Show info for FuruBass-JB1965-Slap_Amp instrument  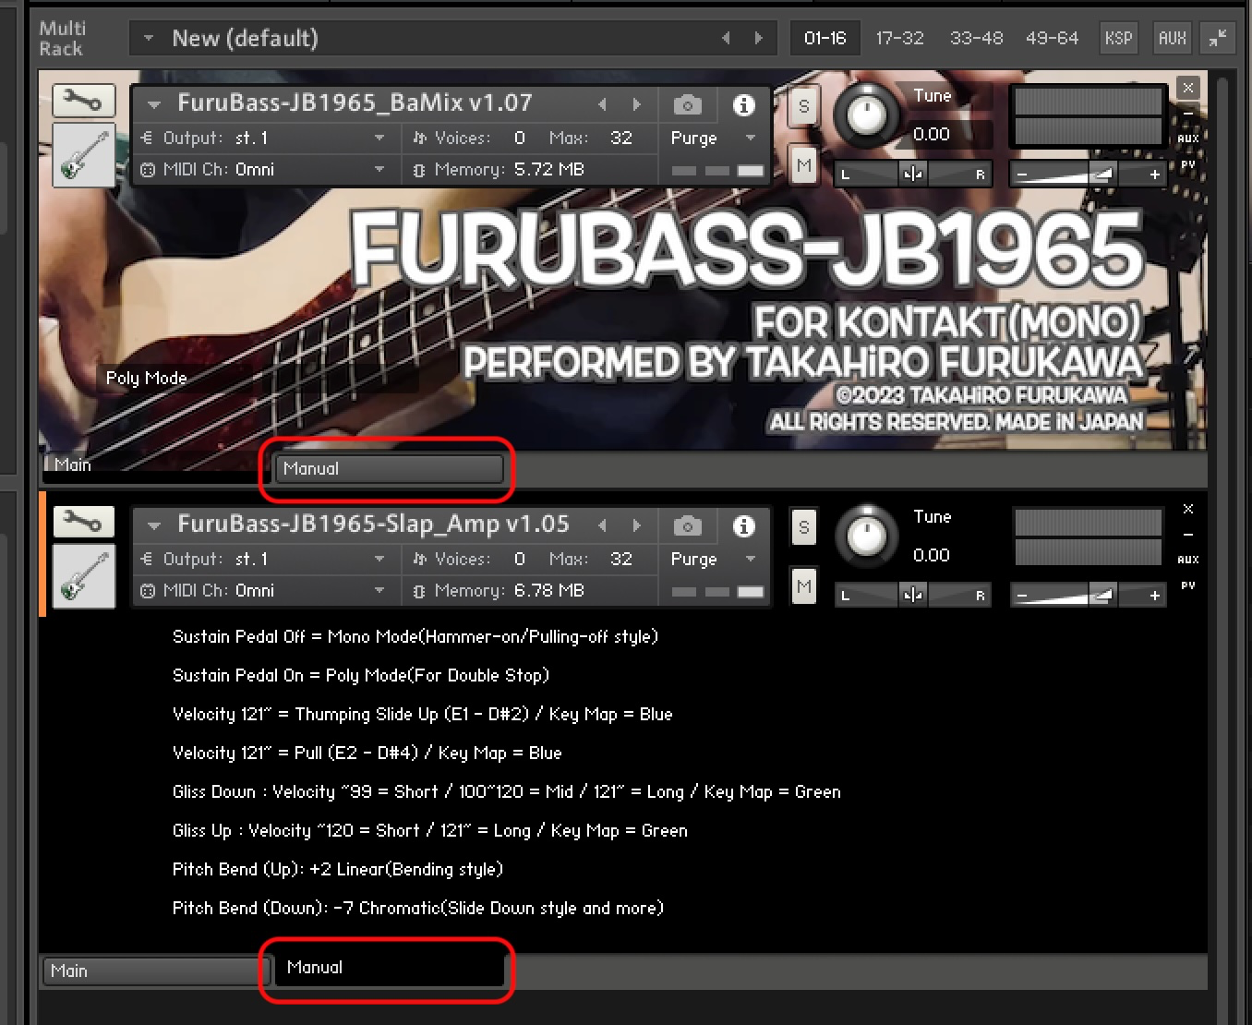(743, 526)
